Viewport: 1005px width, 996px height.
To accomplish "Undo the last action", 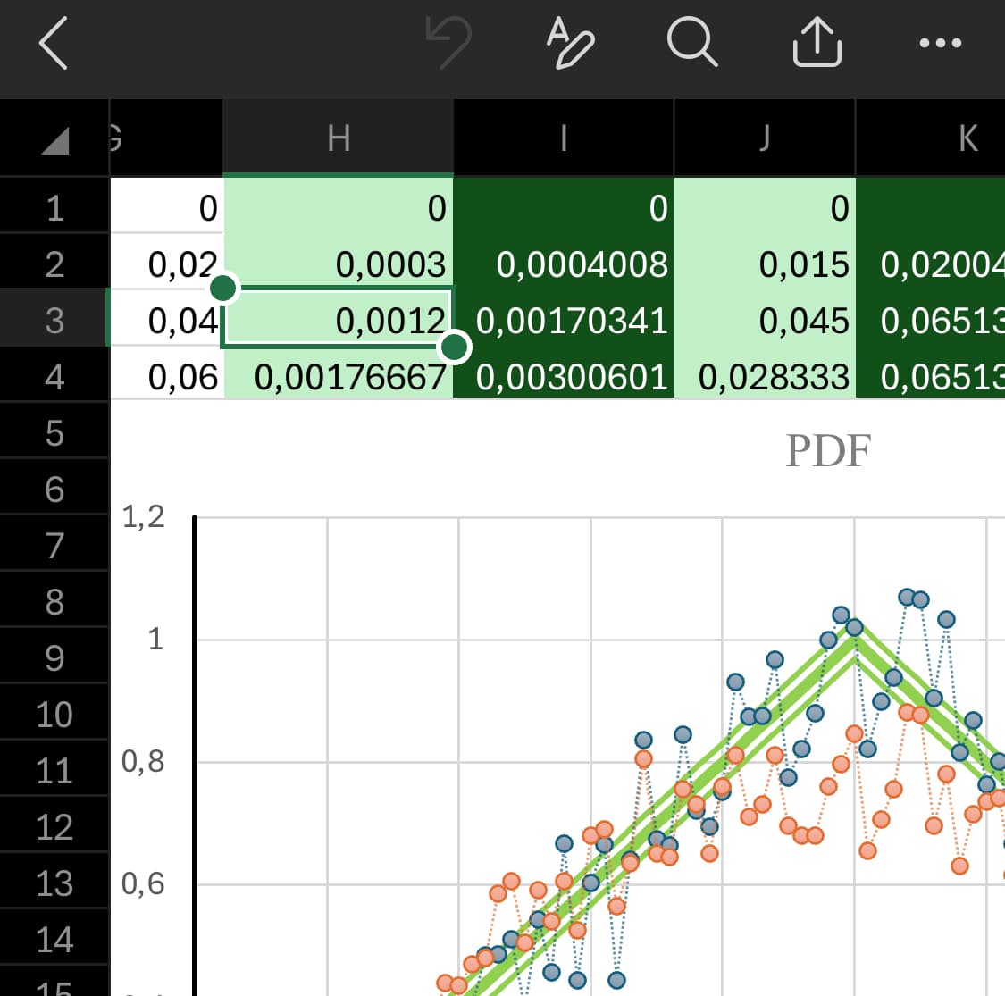I will (447, 43).
